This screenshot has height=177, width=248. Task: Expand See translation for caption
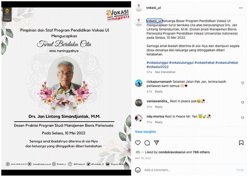[165, 72]
